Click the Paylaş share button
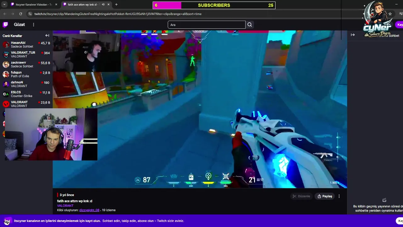Image resolution: width=403 pixels, height=227 pixels. pyautogui.click(x=325, y=196)
